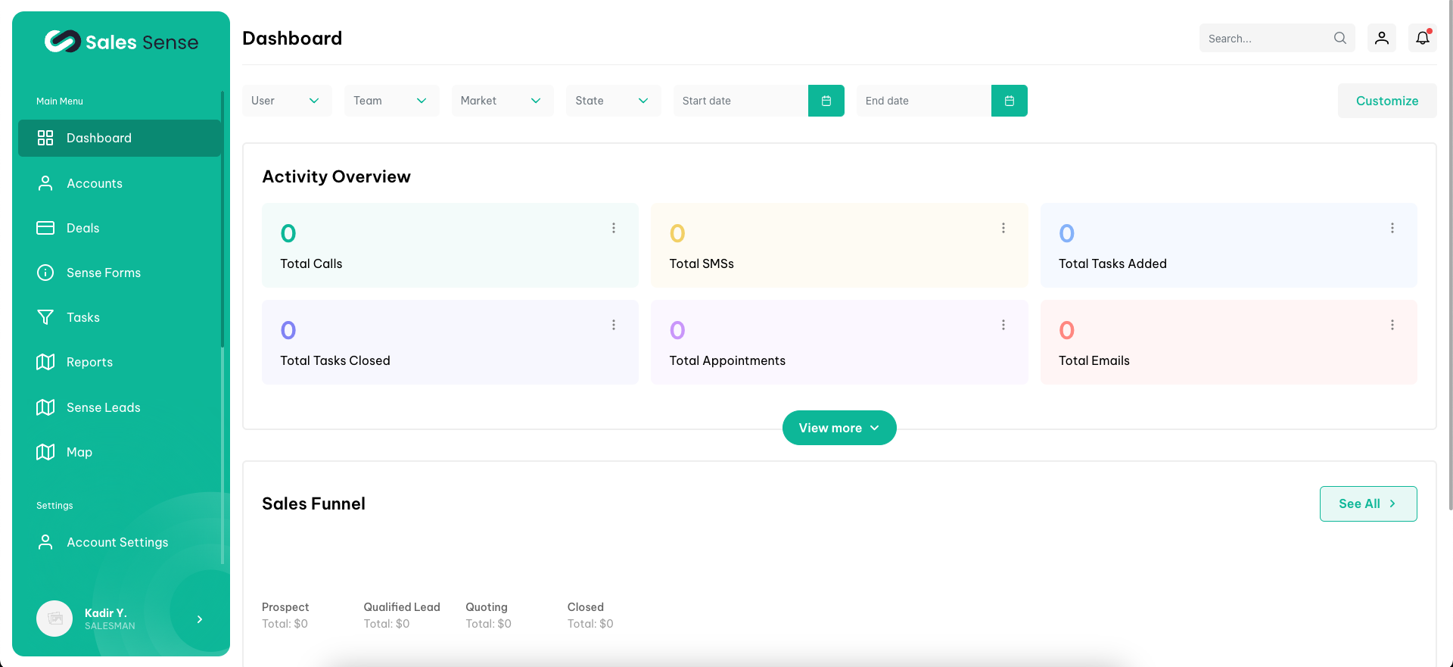This screenshot has height=667, width=1453.
Task: Click See All in Sales Funnel
Action: [1367, 503]
